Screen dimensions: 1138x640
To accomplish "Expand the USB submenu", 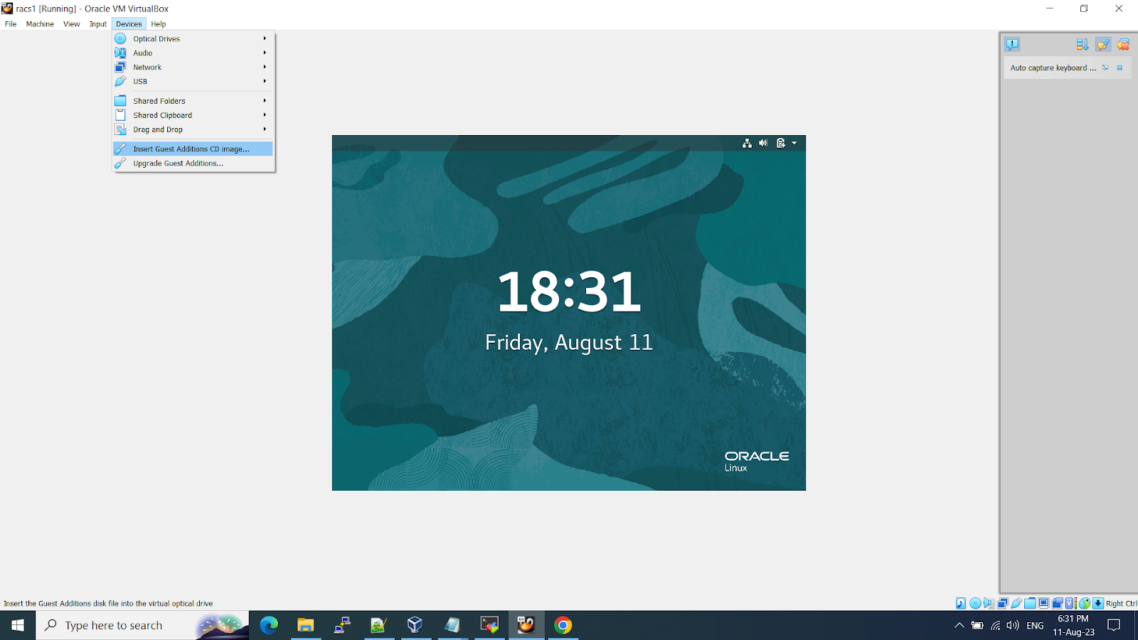I will click(x=193, y=81).
